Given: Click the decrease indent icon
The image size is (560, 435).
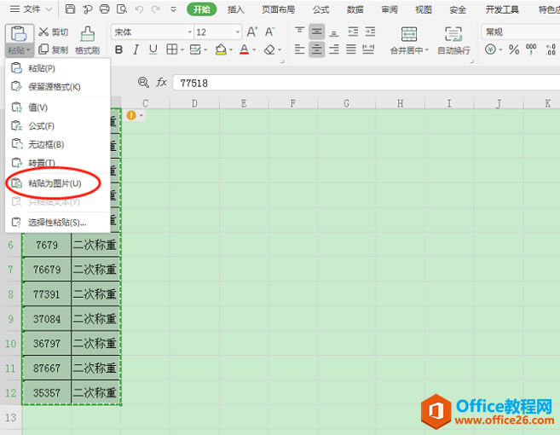Looking at the screenshot, I should 353,32.
